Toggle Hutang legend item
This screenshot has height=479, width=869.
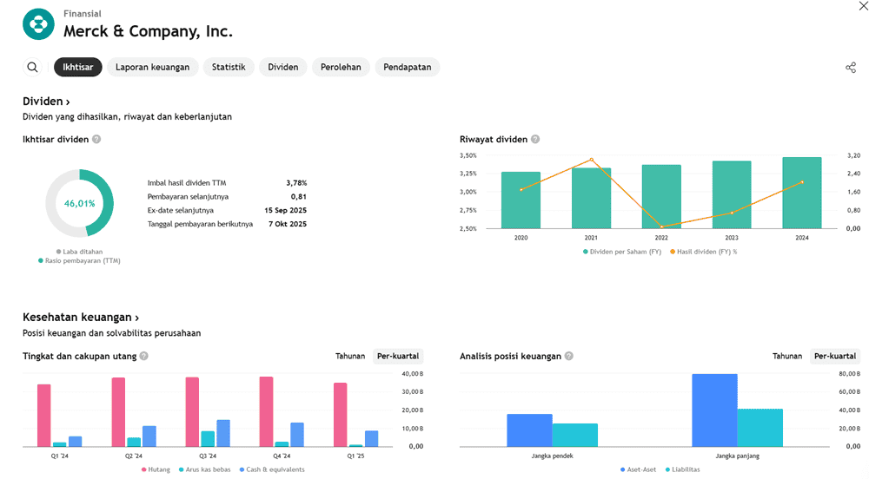[x=156, y=469]
